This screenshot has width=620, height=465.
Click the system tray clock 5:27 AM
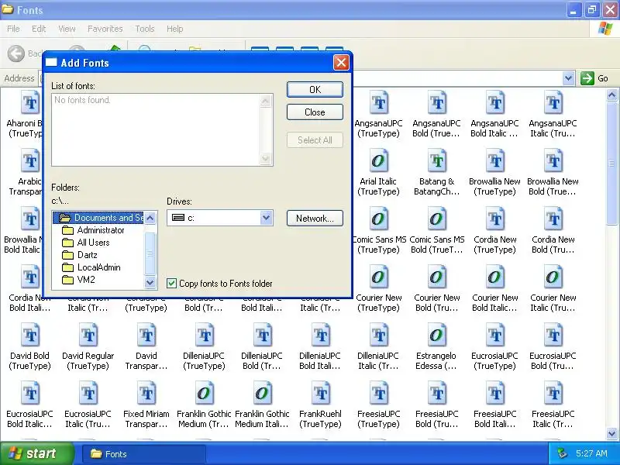coord(591,453)
